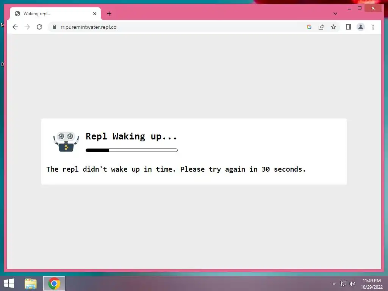The image size is (388, 291).
Task: Maximize the Chrome window
Action: click(360, 8)
